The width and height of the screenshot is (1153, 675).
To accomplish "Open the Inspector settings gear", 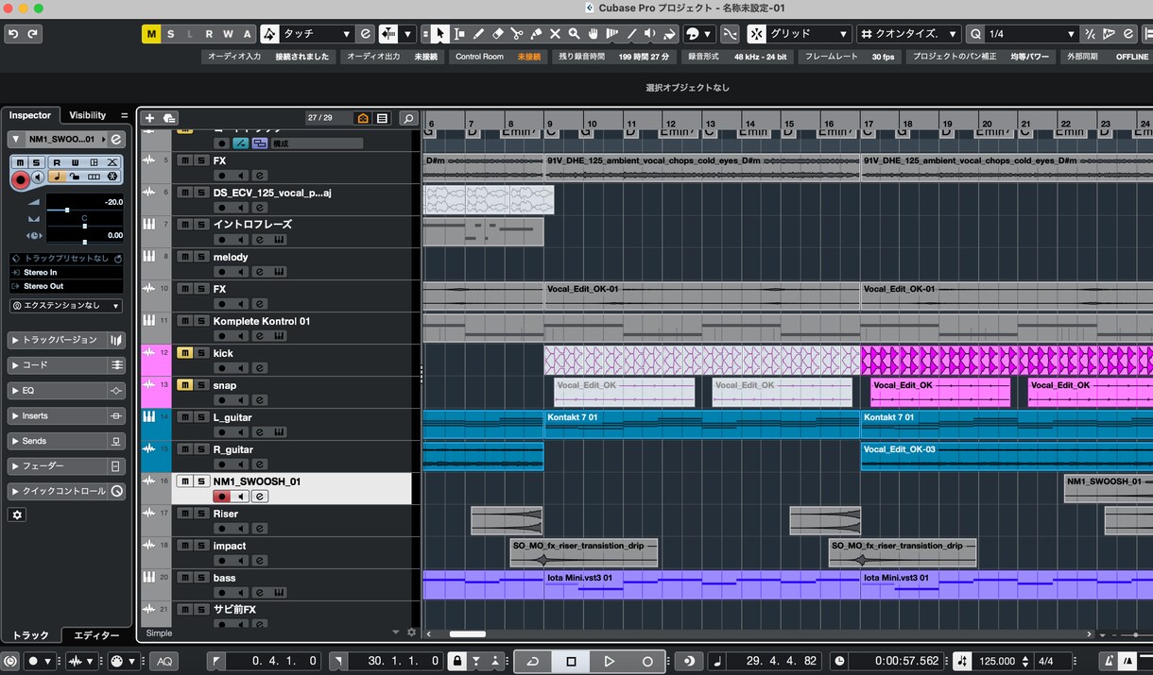I will (17, 515).
